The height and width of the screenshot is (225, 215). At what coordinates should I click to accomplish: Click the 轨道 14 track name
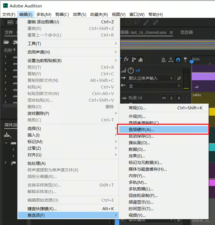pos(135,98)
